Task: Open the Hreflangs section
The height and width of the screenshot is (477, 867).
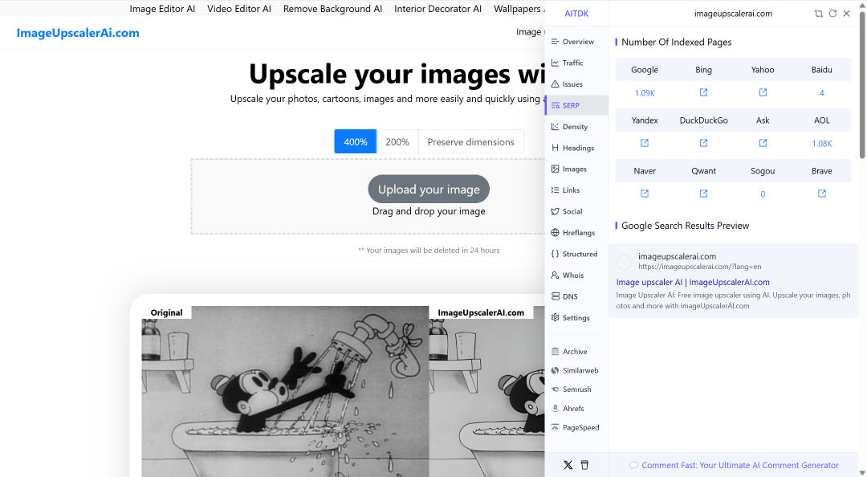Action: click(576, 232)
